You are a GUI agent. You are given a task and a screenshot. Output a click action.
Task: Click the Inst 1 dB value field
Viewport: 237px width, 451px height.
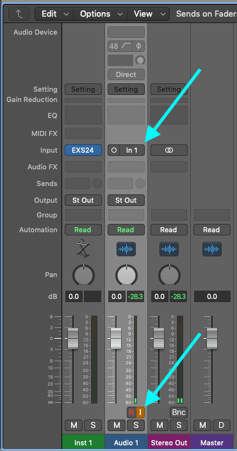pos(74,296)
